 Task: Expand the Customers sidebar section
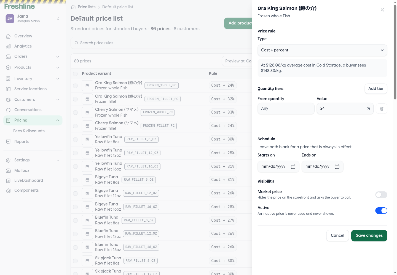(x=33, y=100)
